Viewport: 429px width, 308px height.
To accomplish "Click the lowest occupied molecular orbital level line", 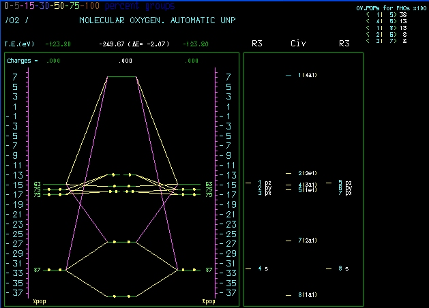I will (x=122, y=296).
